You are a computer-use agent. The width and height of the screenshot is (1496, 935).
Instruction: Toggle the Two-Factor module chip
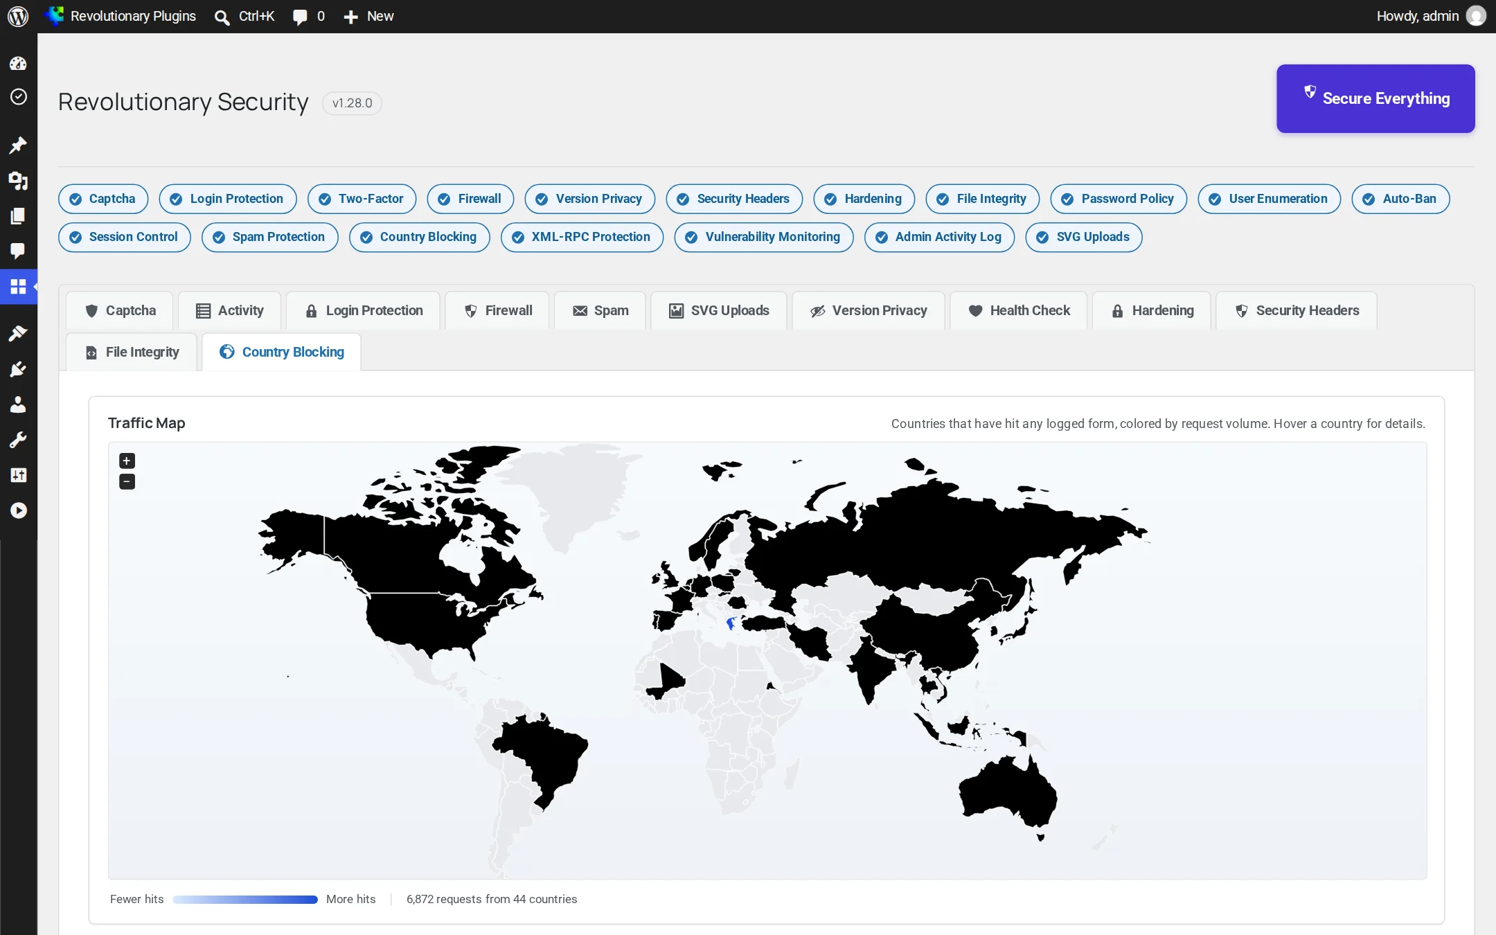362,199
